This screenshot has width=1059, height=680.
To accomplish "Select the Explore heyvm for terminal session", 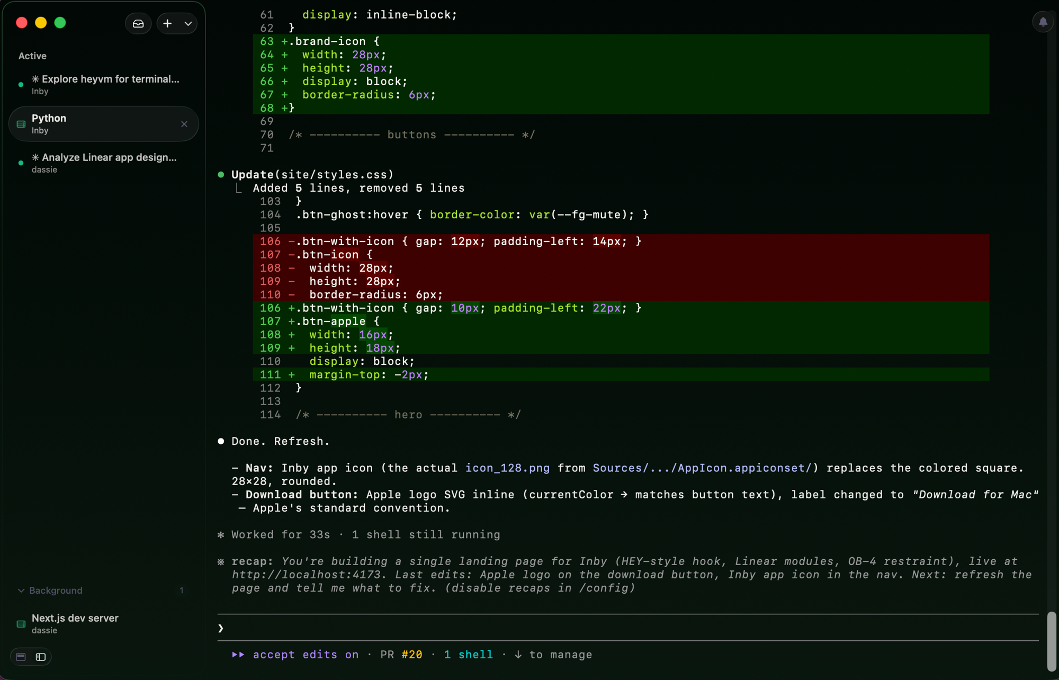I will pos(104,85).
